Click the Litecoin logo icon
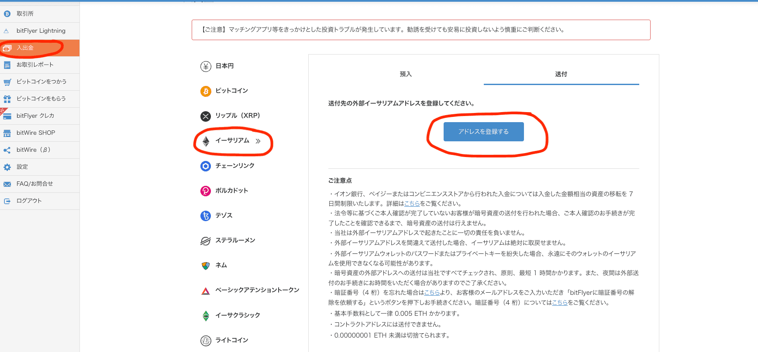 (206, 341)
